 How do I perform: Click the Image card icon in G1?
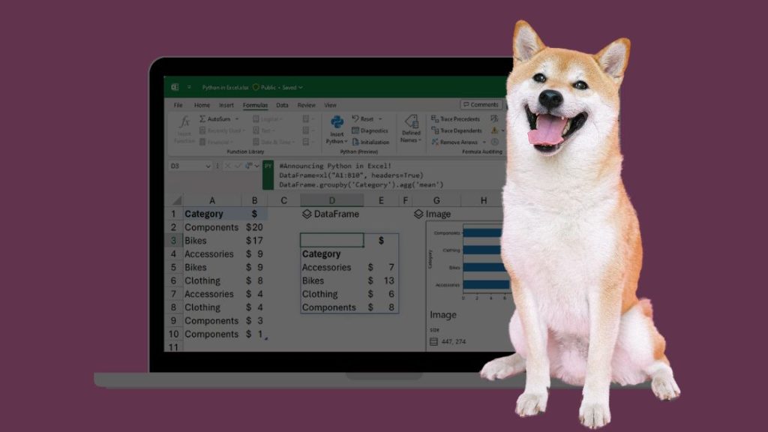418,214
